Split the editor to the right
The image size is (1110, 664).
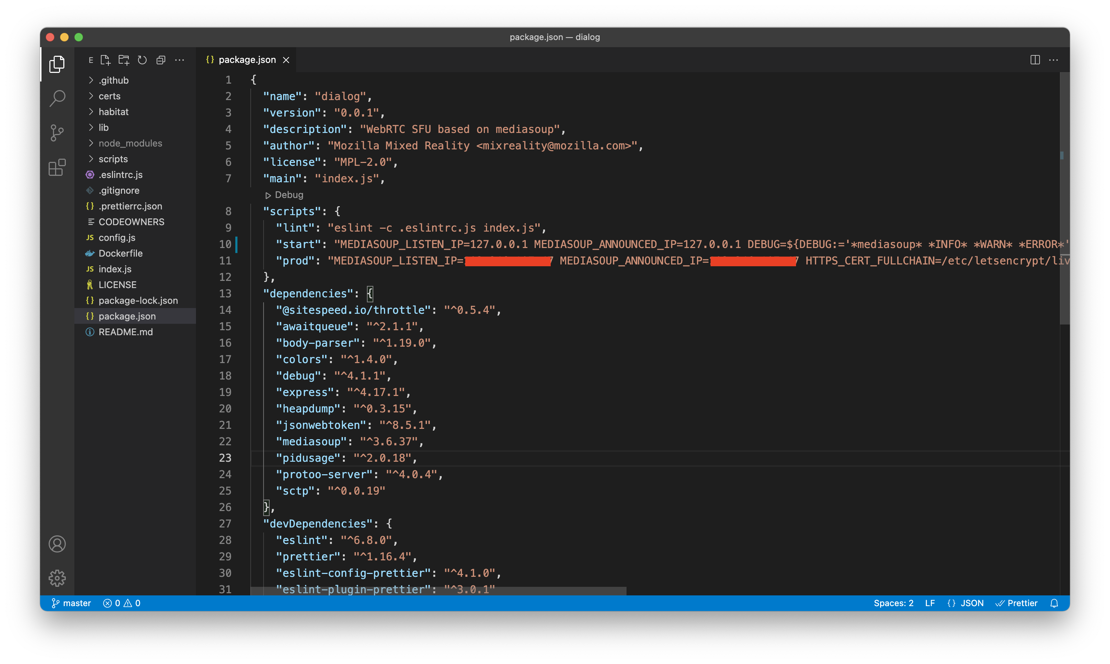[1035, 60]
